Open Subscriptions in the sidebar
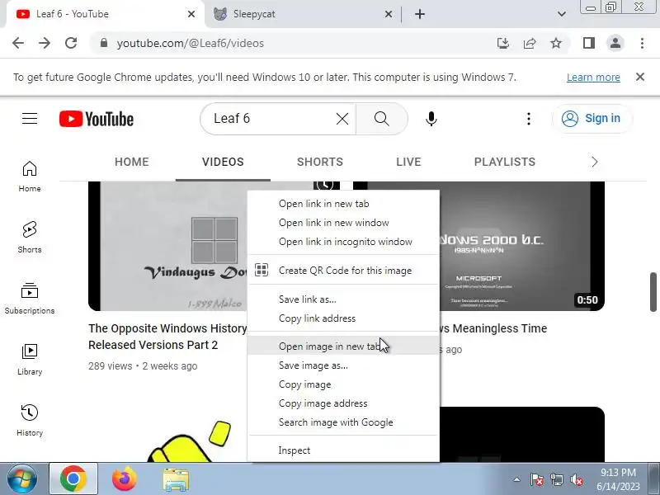Screen dimensions: 660x495 point(30,299)
